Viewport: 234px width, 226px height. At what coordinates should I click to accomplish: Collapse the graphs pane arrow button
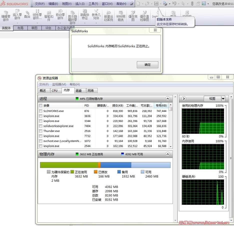tap(184, 98)
